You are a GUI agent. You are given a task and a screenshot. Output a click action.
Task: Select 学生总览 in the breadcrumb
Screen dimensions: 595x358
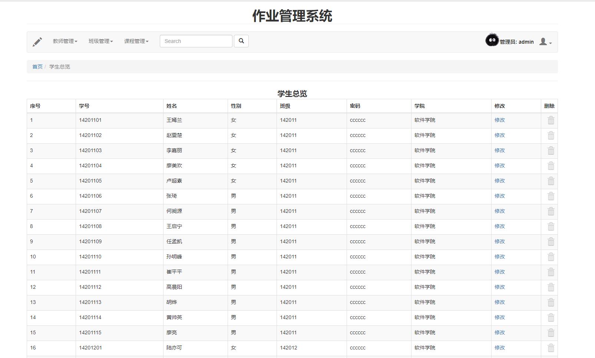[x=59, y=67]
